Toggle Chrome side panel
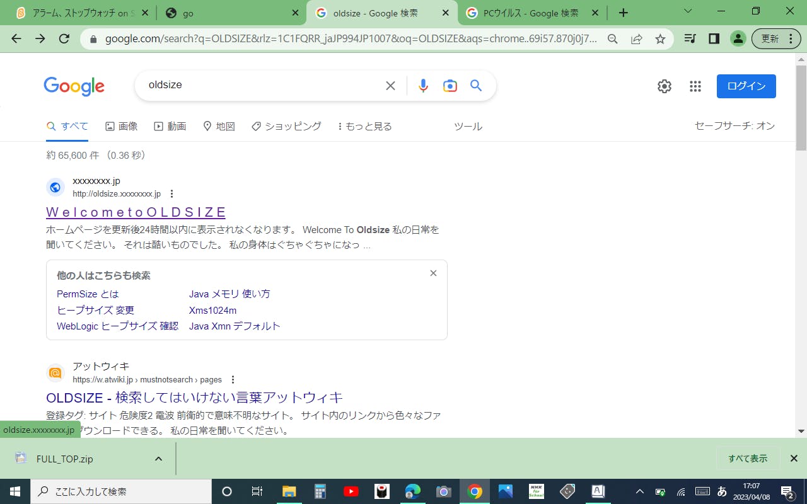The height and width of the screenshot is (504, 807). click(714, 39)
